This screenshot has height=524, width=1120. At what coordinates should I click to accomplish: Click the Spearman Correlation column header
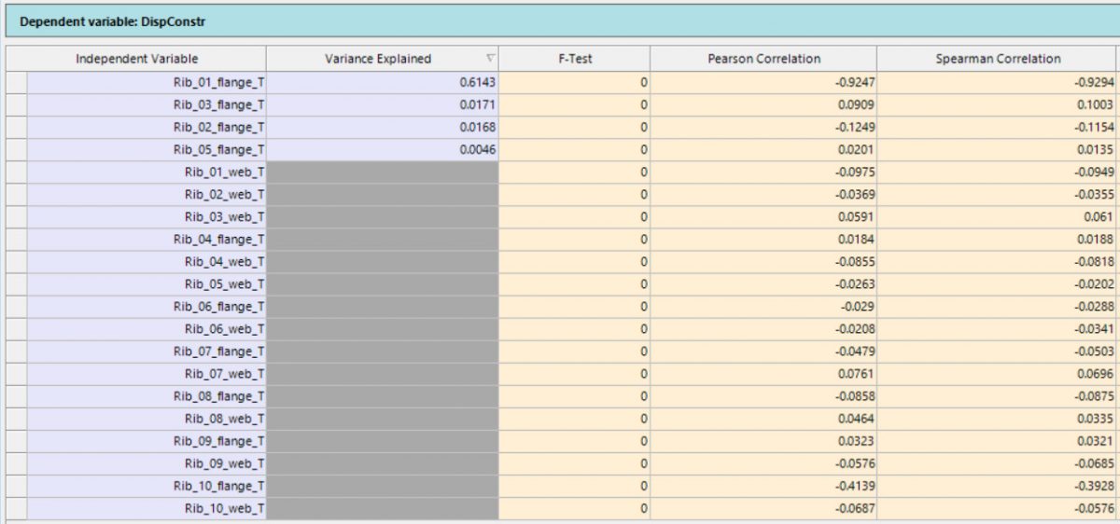pos(998,59)
